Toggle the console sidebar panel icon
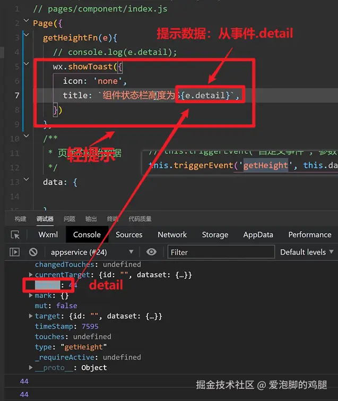Viewport: 338px width, 401px height. pos(14,252)
